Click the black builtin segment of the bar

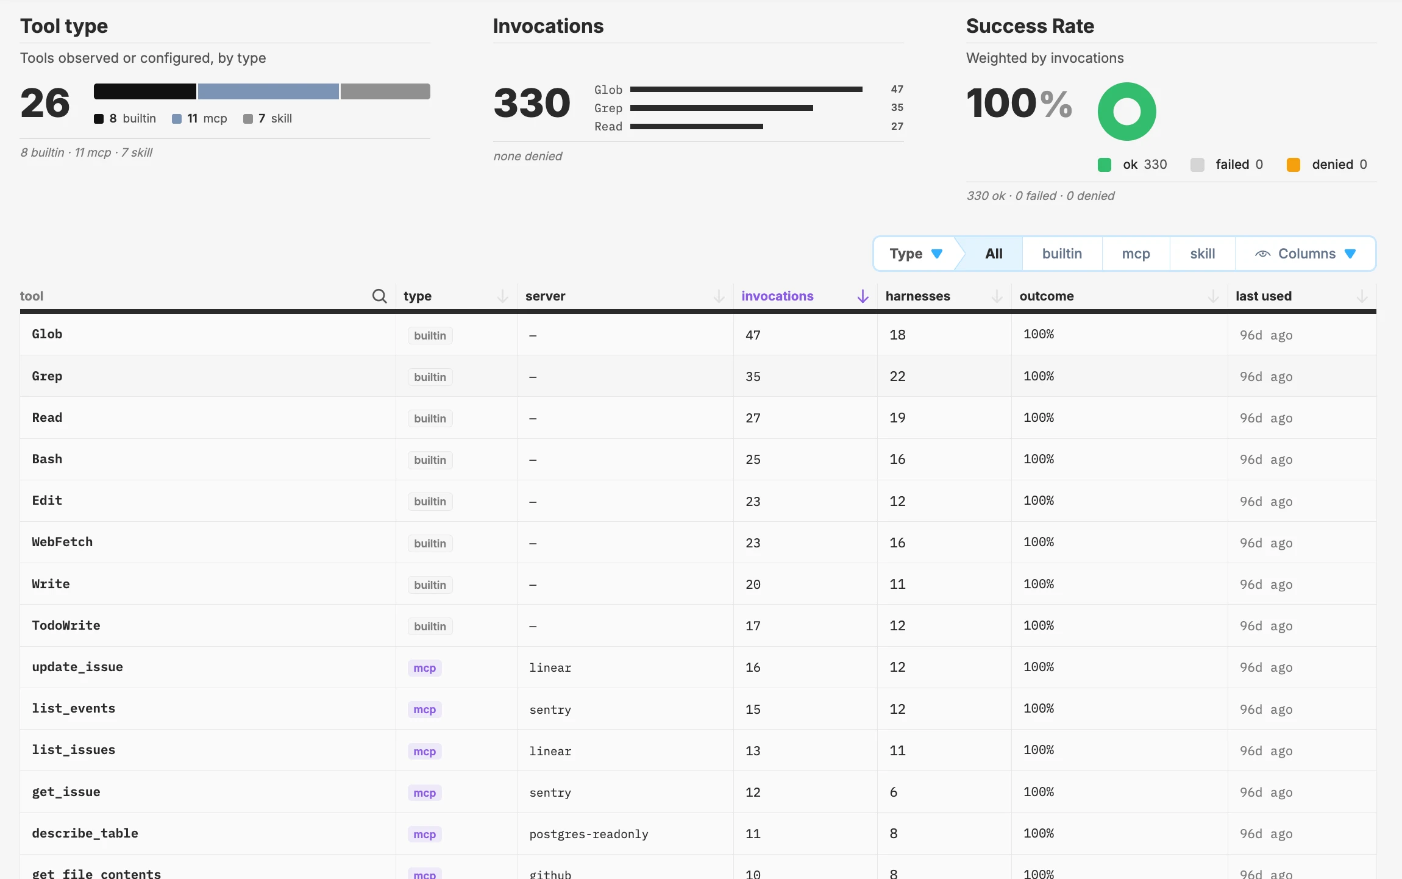click(145, 91)
